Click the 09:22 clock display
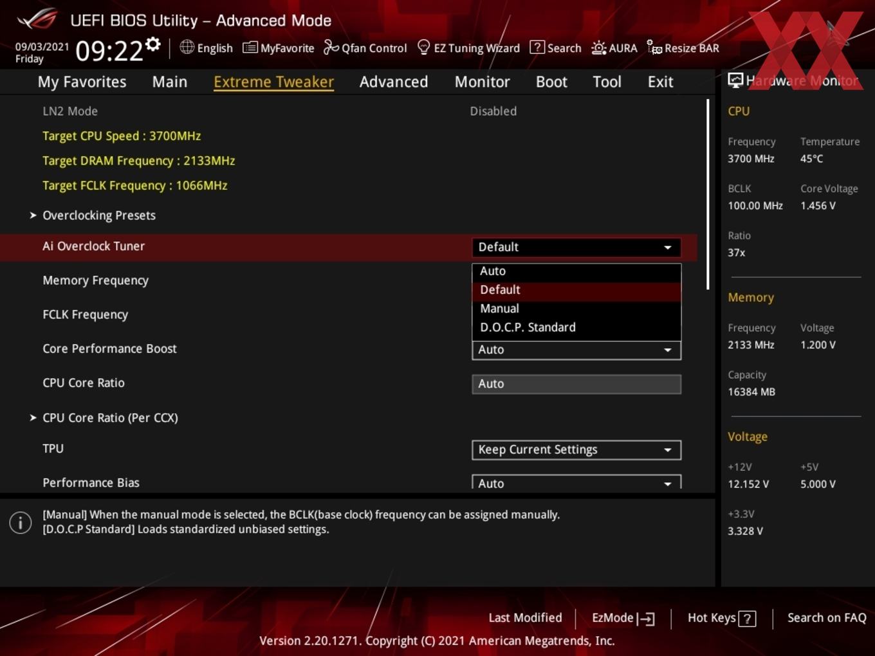875x656 pixels. [x=109, y=51]
